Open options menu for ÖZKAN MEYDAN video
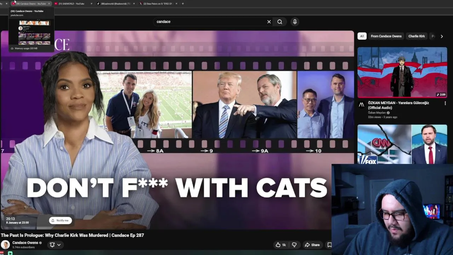Image resolution: width=453 pixels, height=255 pixels. [x=445, y=103]
